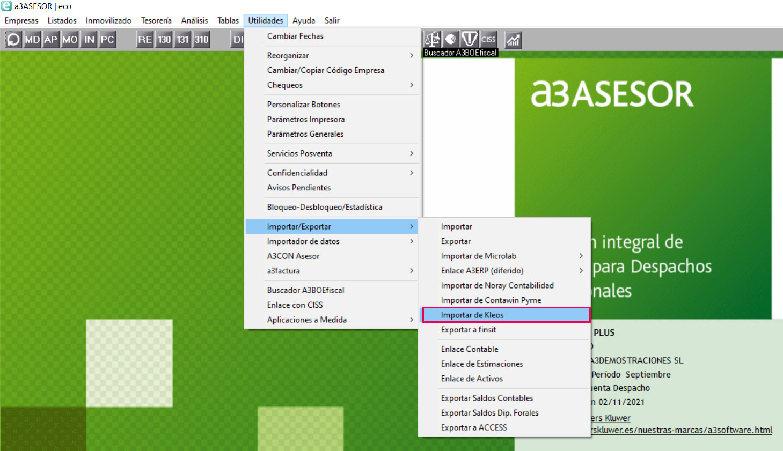This screenshot has height=451, width=783.
Task: Expand the Importador de datos submenu
Action: pyautogui.click(x=333, y=241)
